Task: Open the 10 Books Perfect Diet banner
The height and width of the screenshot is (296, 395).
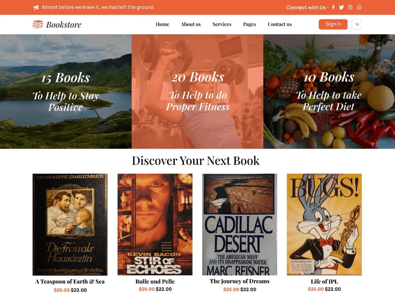Action: (329, 92)
